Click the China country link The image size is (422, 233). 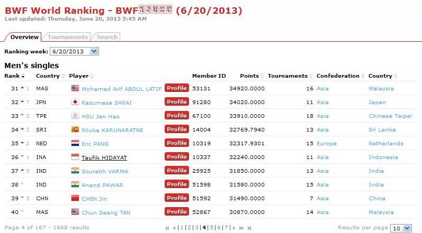pos(377,198)
